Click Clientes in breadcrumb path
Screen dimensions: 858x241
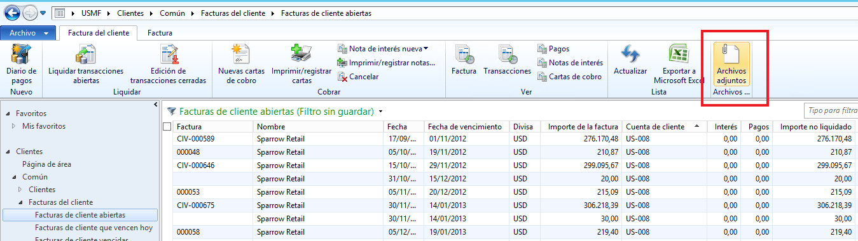(130, 13)
